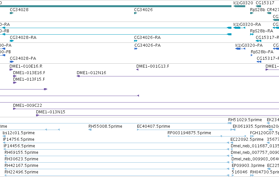This screenshot has width=279, height=177.
Task: Select the CG34028 gene glyph
Action: click(11, 13)
